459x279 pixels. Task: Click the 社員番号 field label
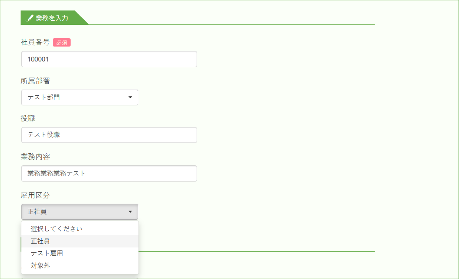point(35,42)
